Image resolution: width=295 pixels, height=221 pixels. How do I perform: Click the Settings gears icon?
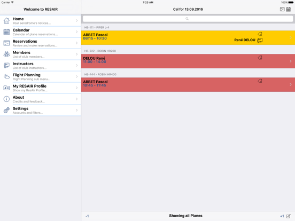tap(6, 110)
